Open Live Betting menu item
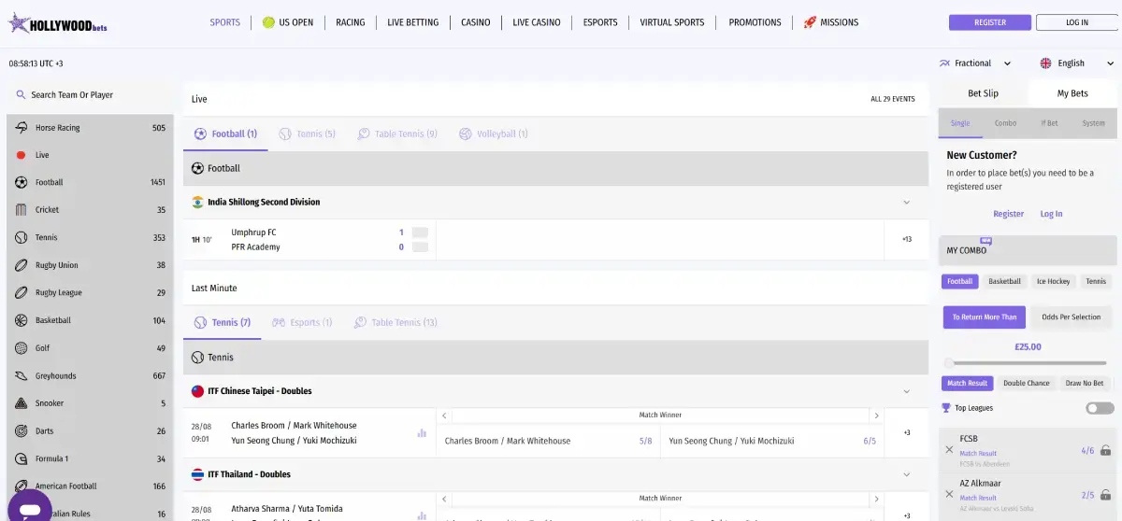The height and width of the screenshot is (521, 1122). [x=412, y=22]
